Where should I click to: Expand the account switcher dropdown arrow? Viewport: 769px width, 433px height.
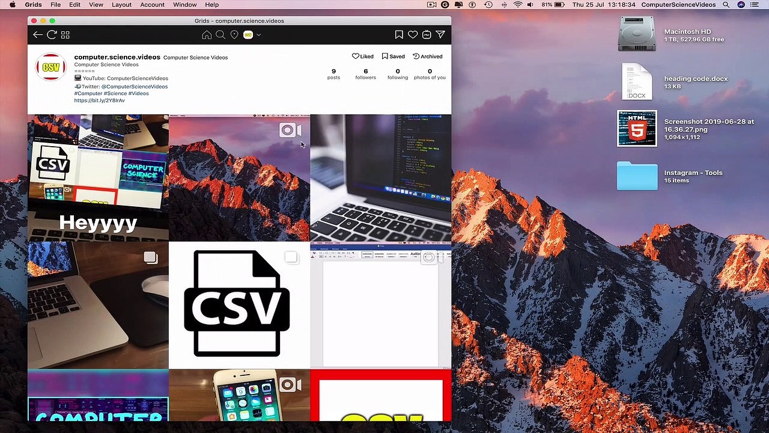259,35
